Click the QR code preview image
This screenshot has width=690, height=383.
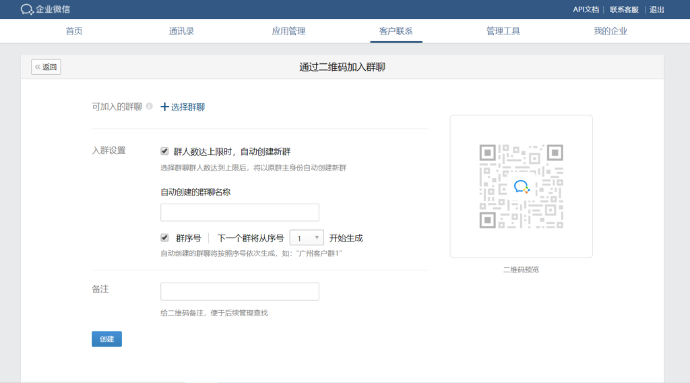coord(521,186)
